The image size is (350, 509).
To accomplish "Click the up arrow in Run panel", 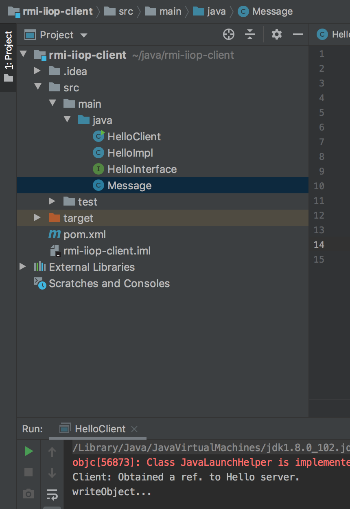I will (x=52, y=451).
